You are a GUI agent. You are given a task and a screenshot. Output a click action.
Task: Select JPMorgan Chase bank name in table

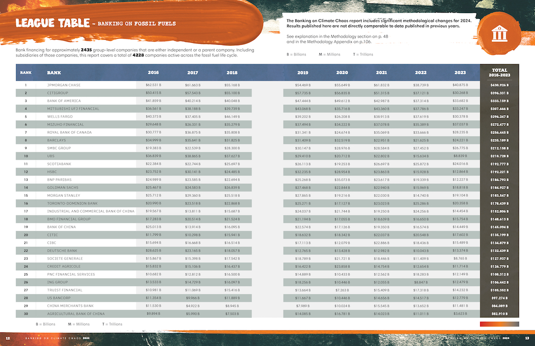pyautogui.click(x=64, y=85)
